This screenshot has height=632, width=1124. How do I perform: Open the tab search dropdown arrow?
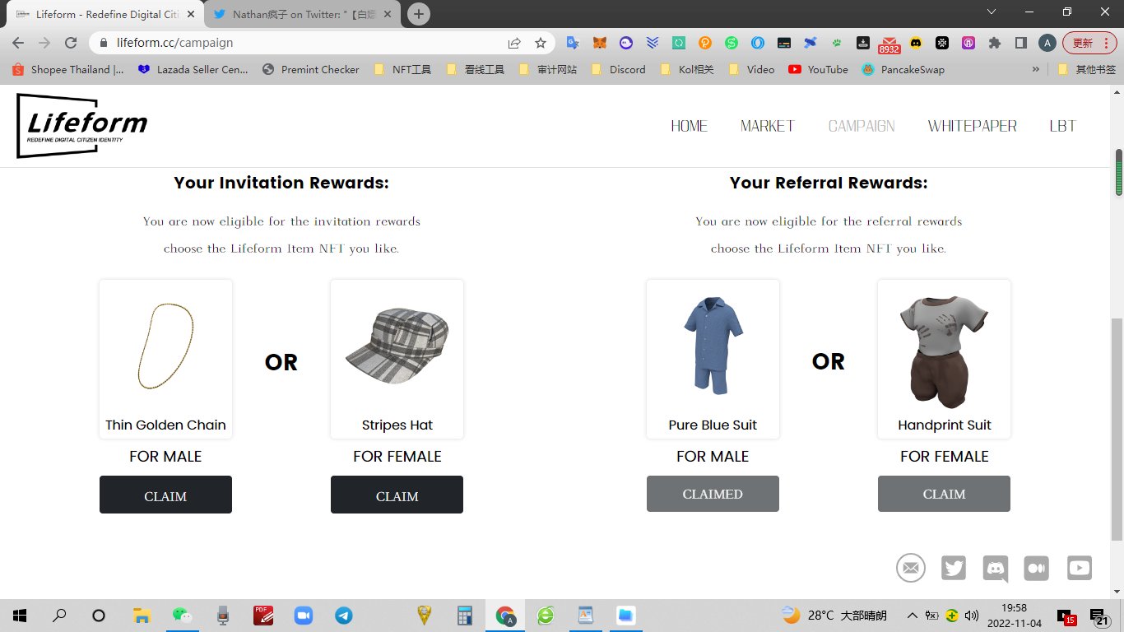click(x=992, y=12)
